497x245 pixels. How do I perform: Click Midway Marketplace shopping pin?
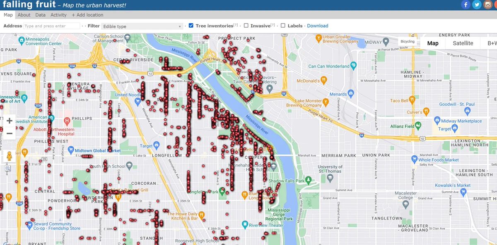pyautogui.click(x=437, y=120)
